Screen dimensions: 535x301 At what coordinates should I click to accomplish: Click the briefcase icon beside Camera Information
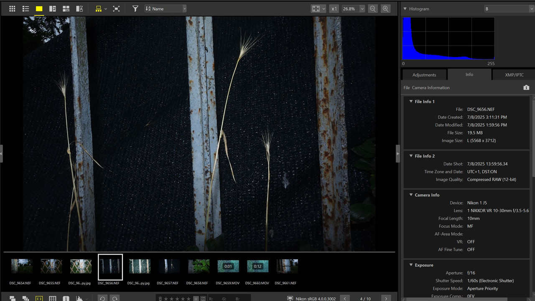(526, 87)
